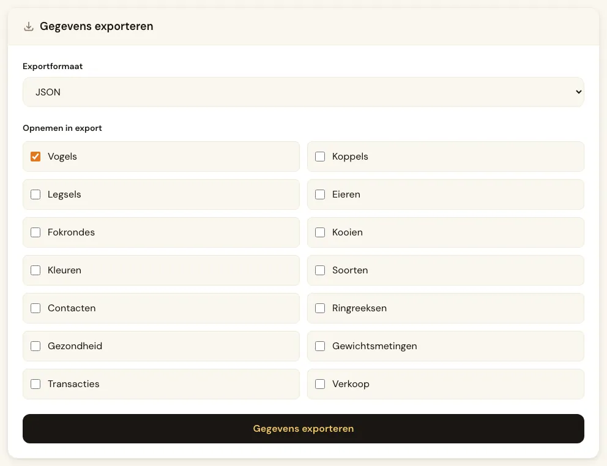Enable the Koppels checkbox
This screenshot has height=466, width=607.
(320, 157)
